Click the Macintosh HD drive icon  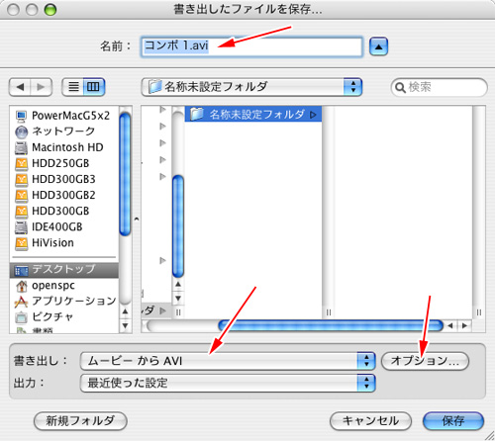coord(22,147)
